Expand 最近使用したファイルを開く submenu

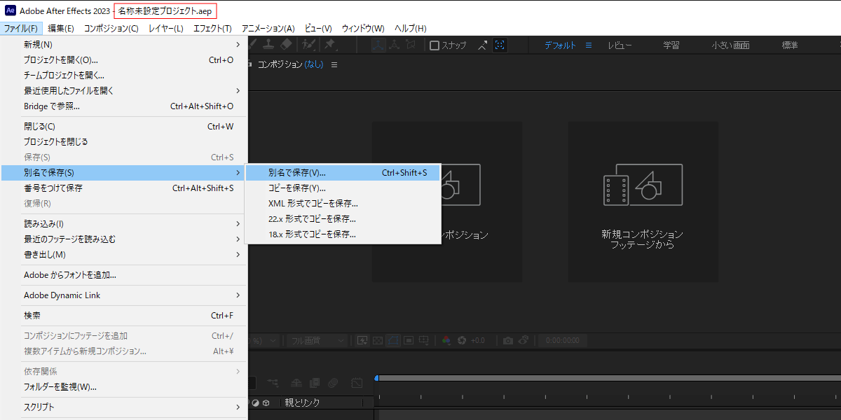pyautogui.click(x=125, y=90)
